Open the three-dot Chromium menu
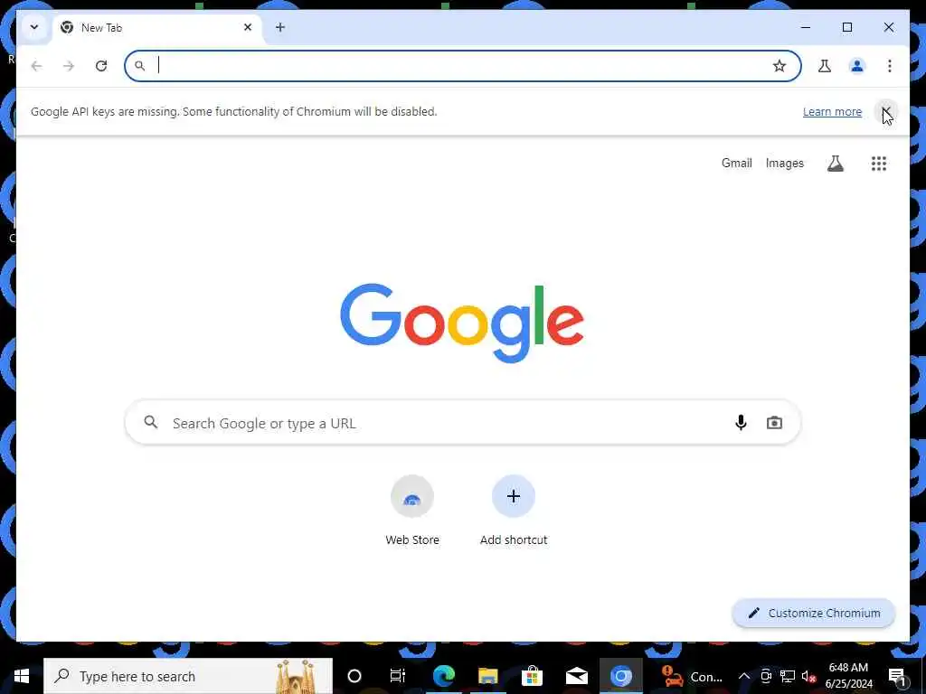Screen dimensions: 926x694 coord(890,65)
